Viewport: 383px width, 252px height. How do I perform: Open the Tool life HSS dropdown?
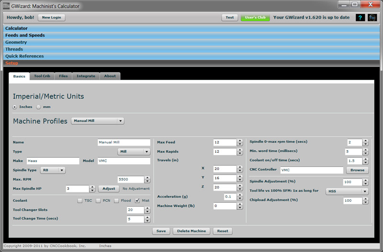[347, 191]
